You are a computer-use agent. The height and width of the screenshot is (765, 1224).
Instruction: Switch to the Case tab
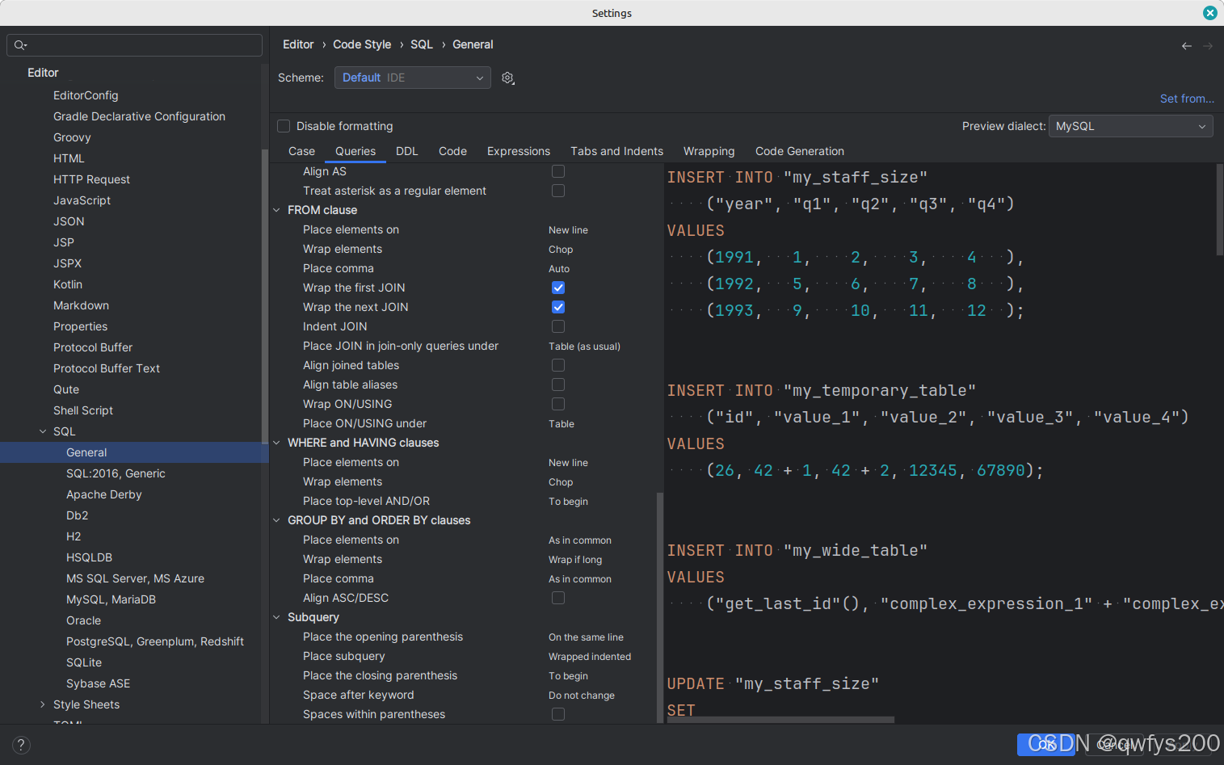[301, 151]
